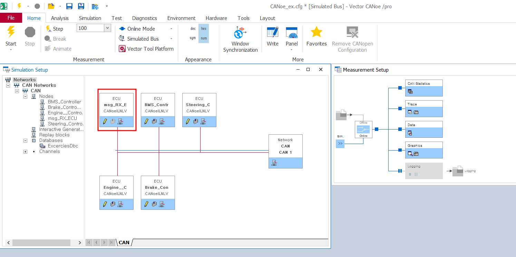Click Save As floppy icon with arrow
Image resolution: width=516 pixels, height=257 pixels.
click(x=81, y=6)
